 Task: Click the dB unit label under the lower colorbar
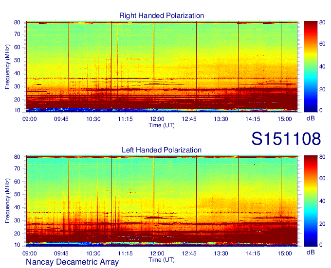tap(311, 252)
